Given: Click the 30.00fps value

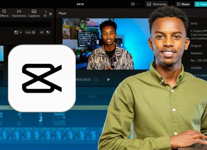Looking at the screenshot, I should 196,68.
